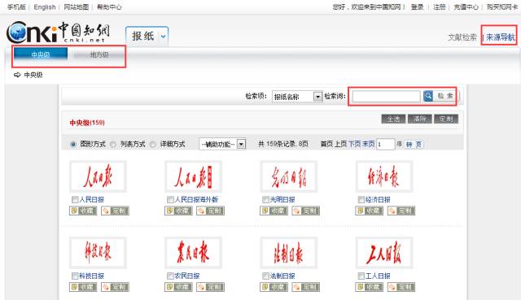
Task: Click the magnifier search icon
Action: click(428, 96)
